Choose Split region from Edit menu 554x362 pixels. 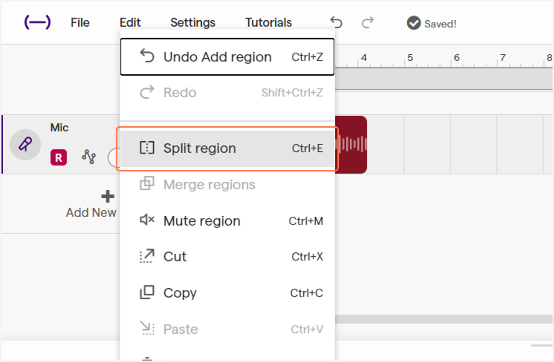[x=227, y=148]
